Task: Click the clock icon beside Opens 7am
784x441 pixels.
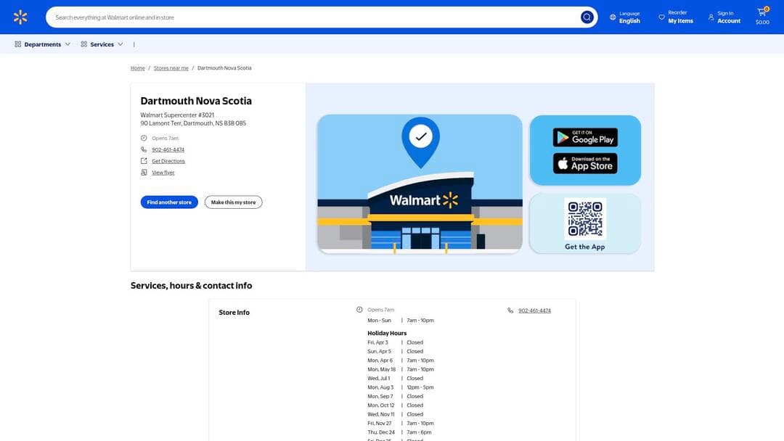Action: coord(142,136)
